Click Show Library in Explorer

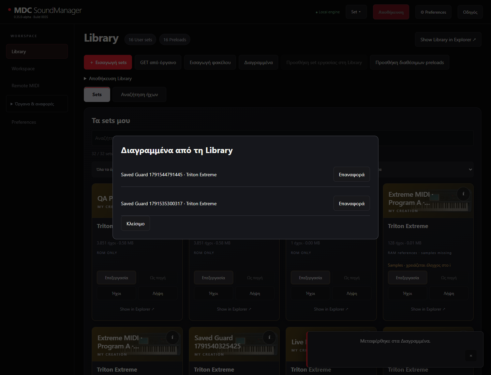[x=448, y=40]
